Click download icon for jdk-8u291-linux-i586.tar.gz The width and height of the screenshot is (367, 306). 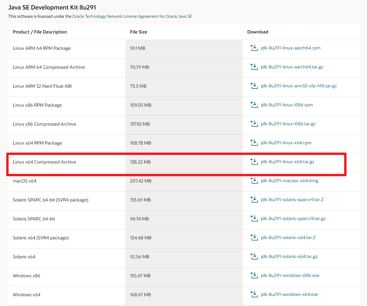254,124
